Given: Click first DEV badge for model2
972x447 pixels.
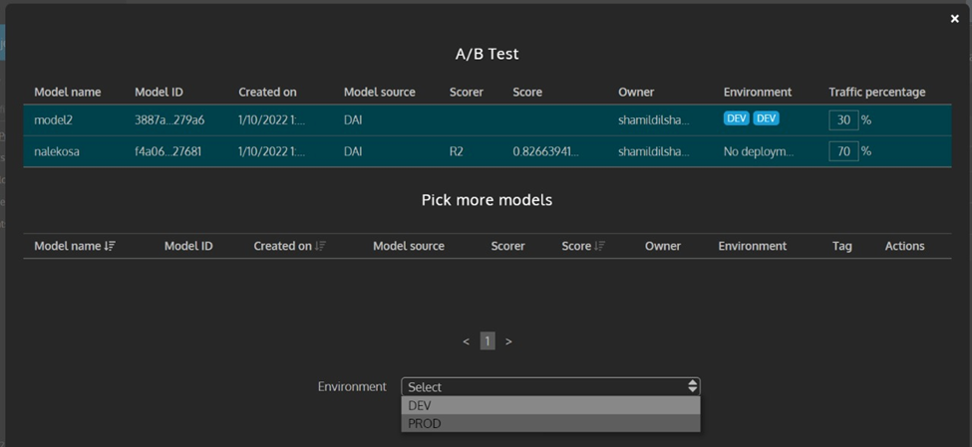Looking at the screenshot, I should tap(736, 118).
